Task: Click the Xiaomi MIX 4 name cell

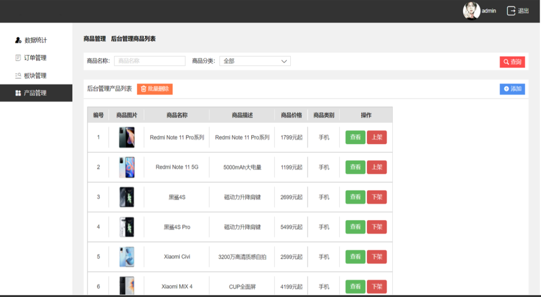Action: tap(177, 287)
